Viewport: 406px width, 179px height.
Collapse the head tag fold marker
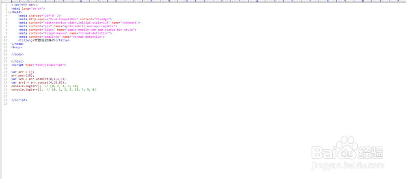click(10, 12)
